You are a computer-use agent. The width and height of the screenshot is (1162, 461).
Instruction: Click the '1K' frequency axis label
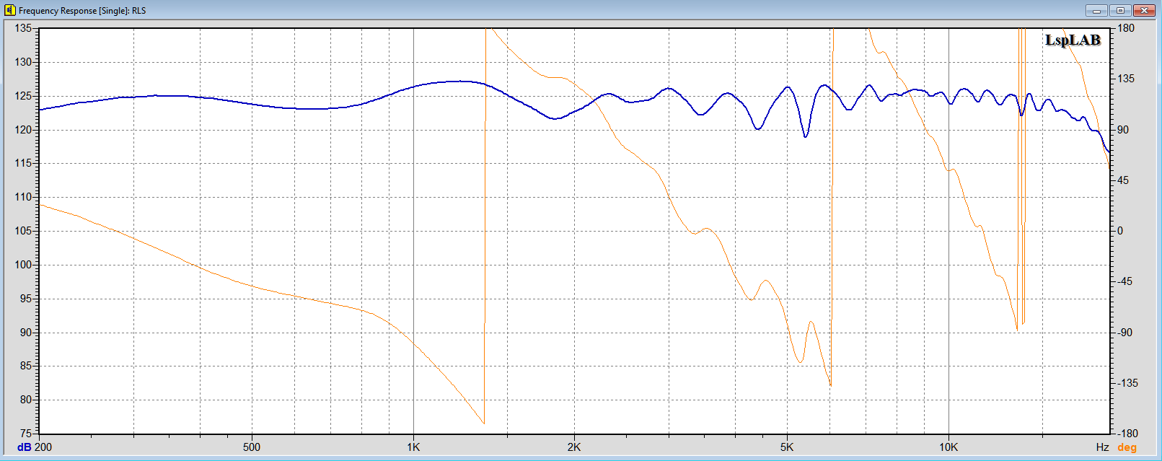click(x=413, y=447)
